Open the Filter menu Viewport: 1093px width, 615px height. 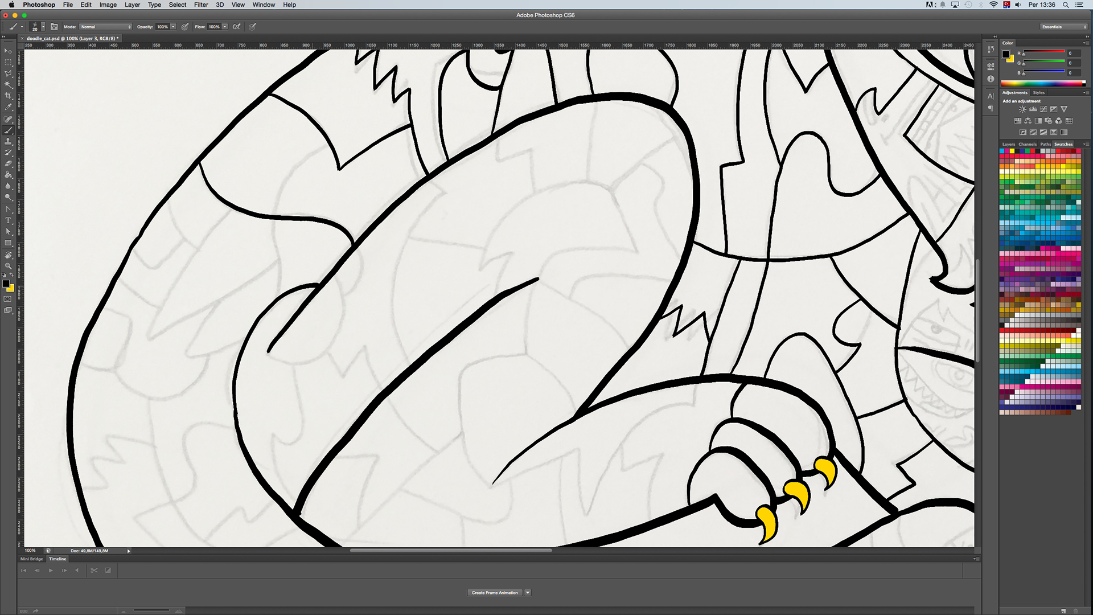[x=201, y=5]
